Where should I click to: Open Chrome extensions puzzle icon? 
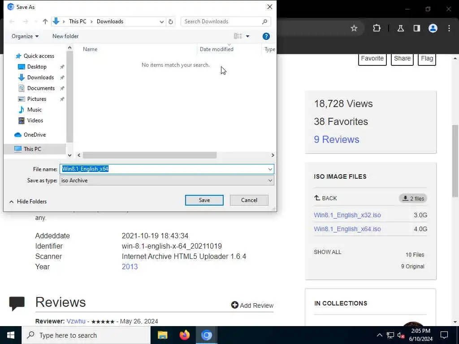377,28
